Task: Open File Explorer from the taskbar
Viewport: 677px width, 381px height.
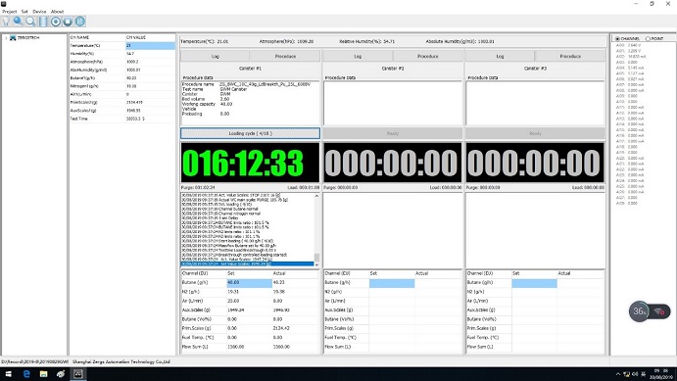Action: pos(44,374)
